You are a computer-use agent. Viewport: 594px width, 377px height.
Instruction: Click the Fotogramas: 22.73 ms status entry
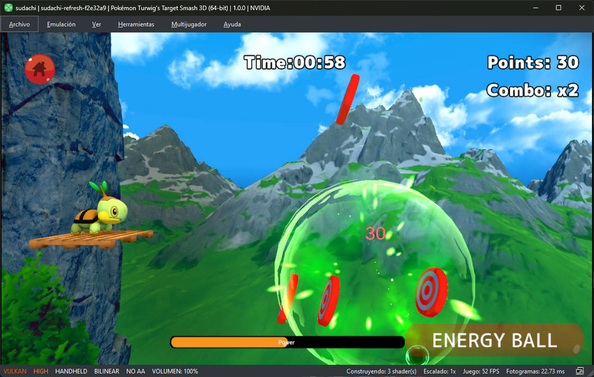coord(535,371)
